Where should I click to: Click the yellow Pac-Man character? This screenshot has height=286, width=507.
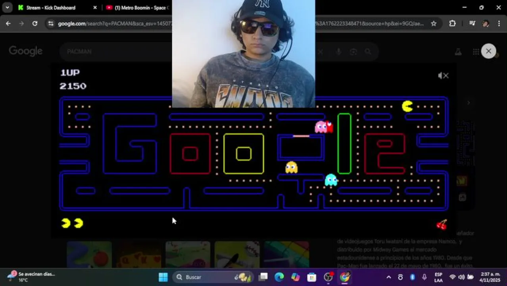tap(407, 106)
